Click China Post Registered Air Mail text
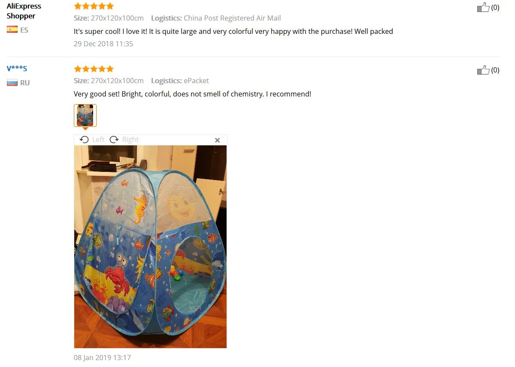515x367 pixels. click(x=232, y=18)
